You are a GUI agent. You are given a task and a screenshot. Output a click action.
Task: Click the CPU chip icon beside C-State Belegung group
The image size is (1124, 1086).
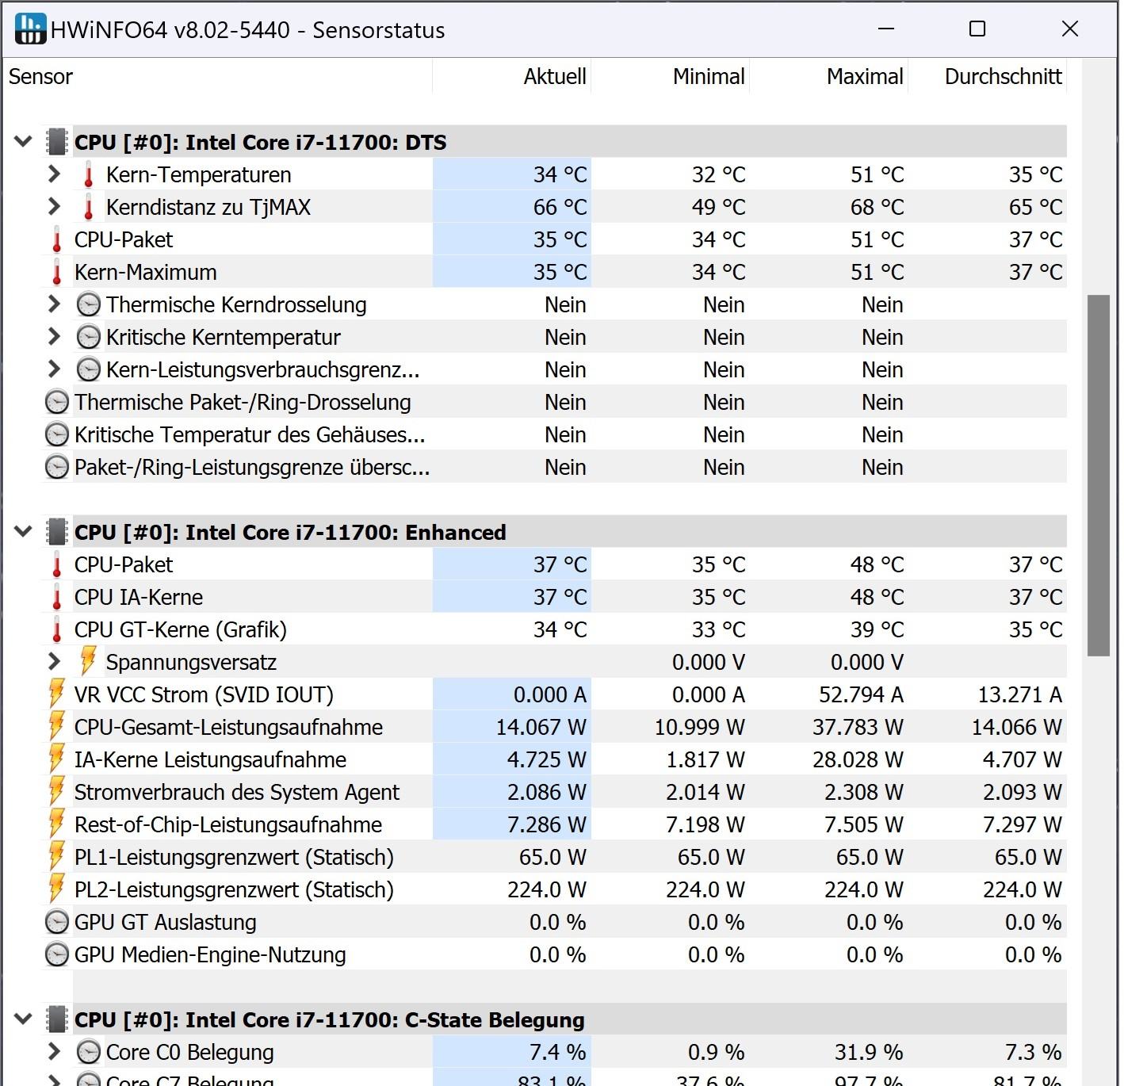(57, 1019)
